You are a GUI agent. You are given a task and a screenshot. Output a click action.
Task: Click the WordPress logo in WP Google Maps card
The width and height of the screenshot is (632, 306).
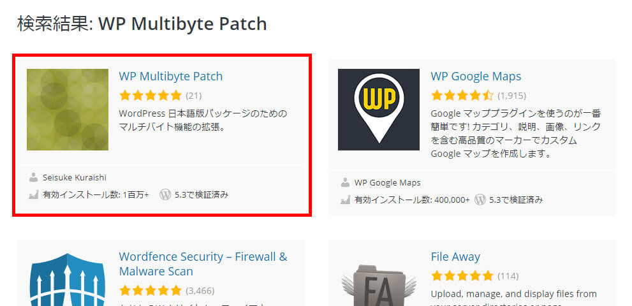[480, 200]
